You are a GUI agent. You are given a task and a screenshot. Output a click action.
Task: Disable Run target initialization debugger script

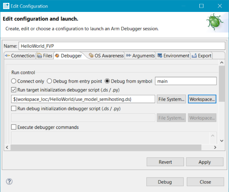(14, 90)
